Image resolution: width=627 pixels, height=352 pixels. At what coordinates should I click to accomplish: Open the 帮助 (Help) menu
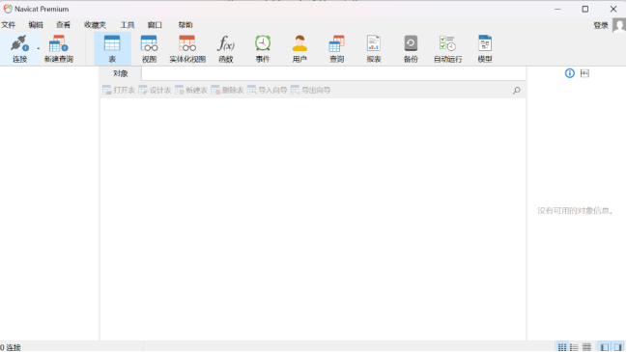click(x=185, y=25)
